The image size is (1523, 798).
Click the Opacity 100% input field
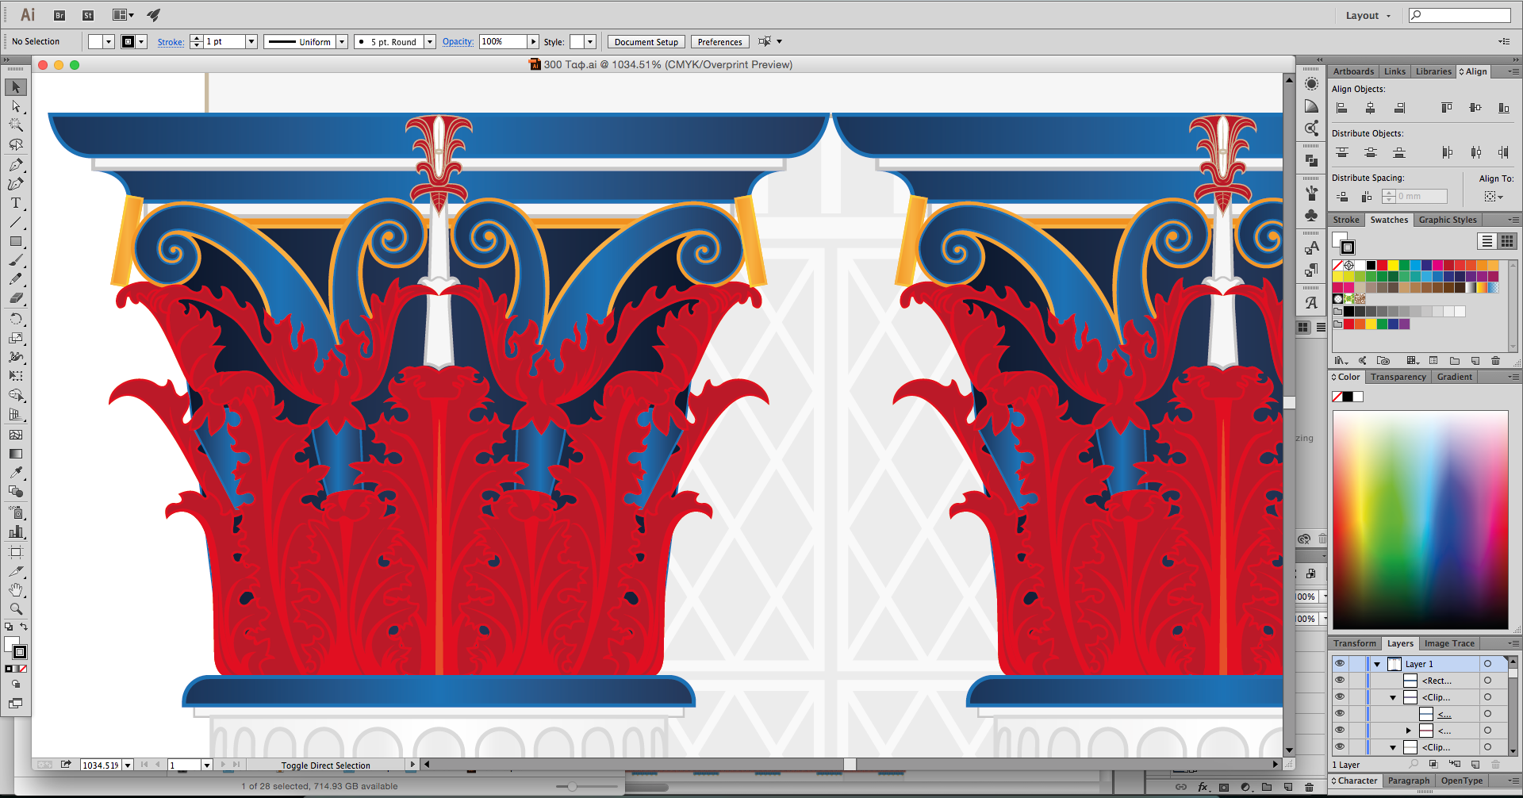click(x=503, y=42)
